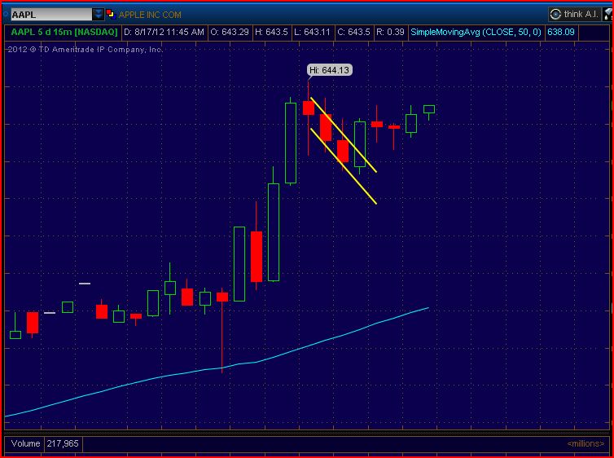Click the 'Hi: 644.13' price bubble

point(329,70)
